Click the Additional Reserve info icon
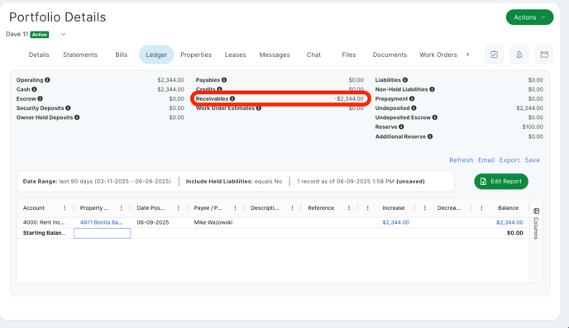 point(430,136)
